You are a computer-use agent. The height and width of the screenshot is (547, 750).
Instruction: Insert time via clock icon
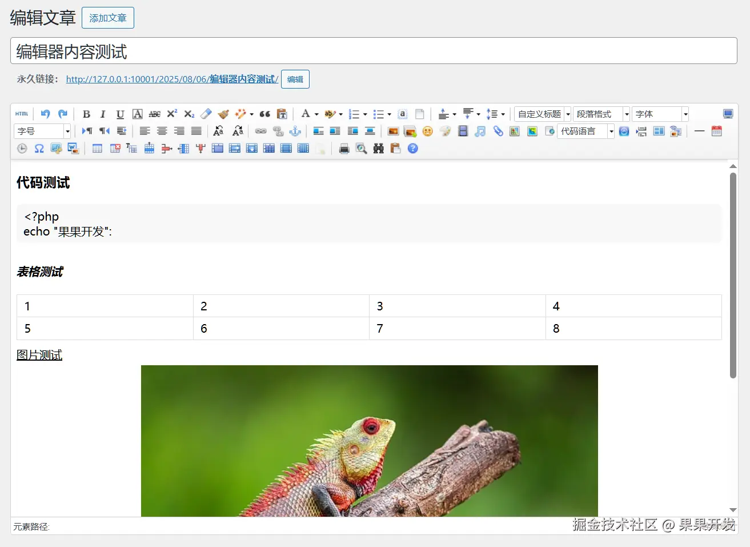tap(22, 149)
